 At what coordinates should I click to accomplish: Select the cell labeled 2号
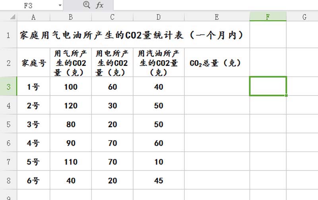pyautogui.click(x=33, y=105)
